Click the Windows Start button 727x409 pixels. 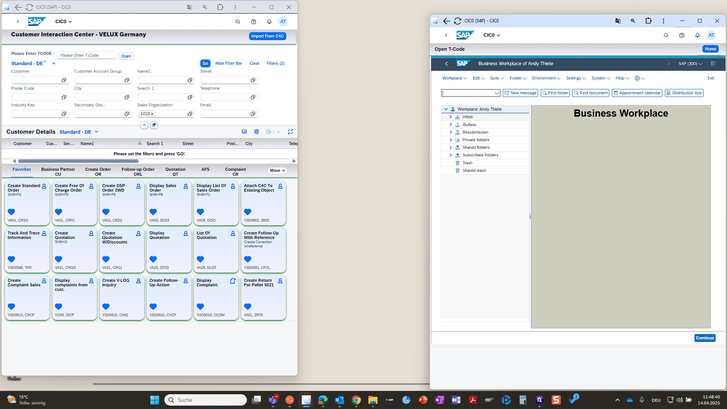[154, 400]
